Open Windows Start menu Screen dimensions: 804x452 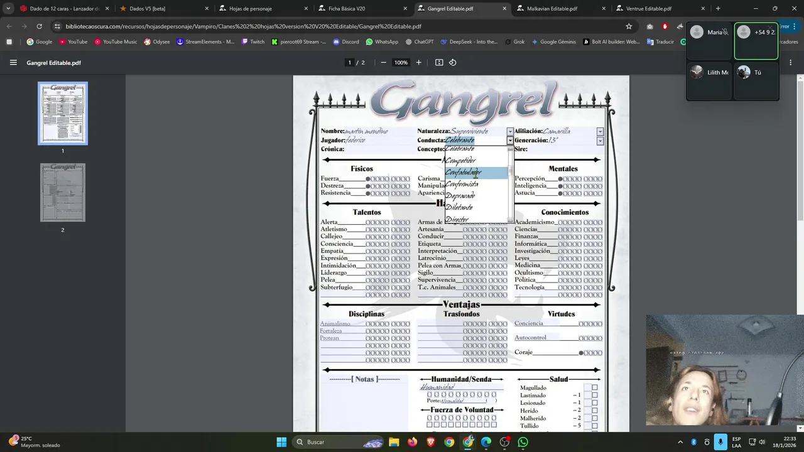tap(281, 442)
